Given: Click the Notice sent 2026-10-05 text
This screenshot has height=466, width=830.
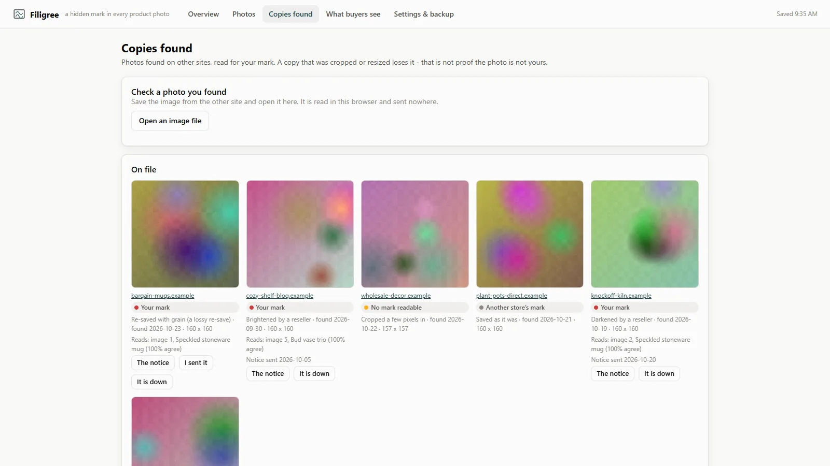Looking at the screenshot, I should pos(279,360).
